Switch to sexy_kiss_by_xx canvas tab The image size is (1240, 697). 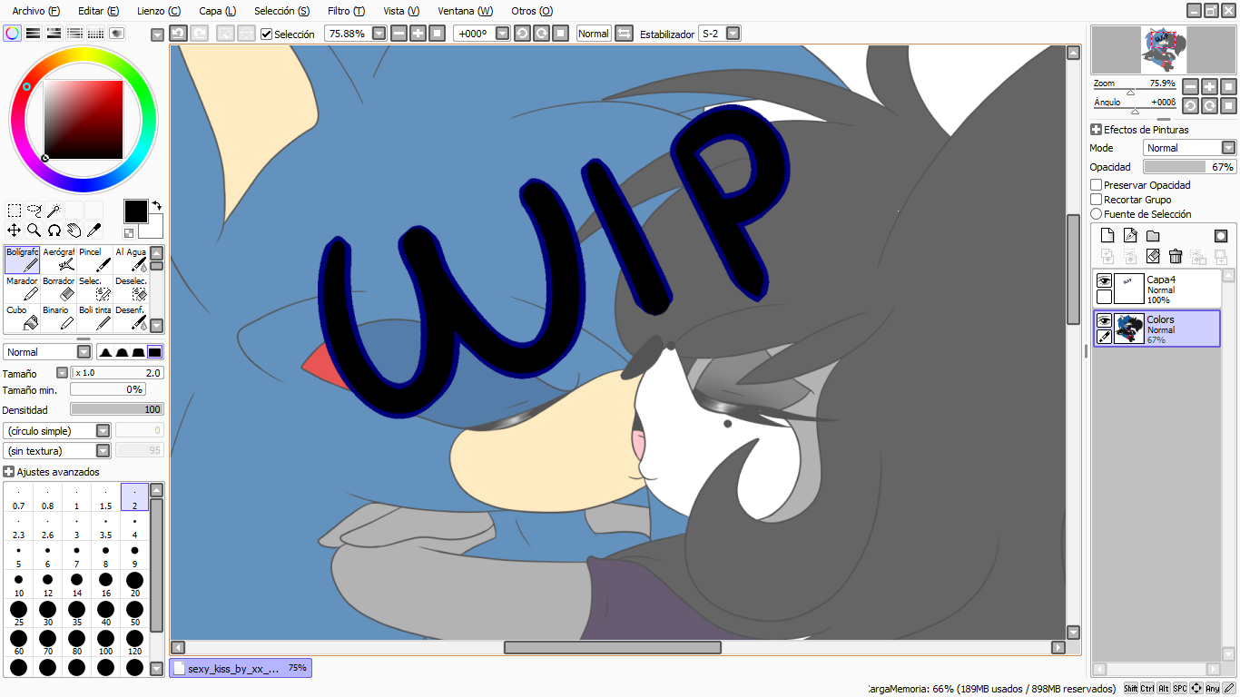click(241, 668)
